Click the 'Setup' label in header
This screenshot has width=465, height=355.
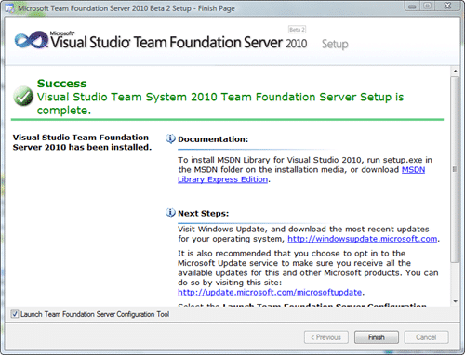(335, 44)
